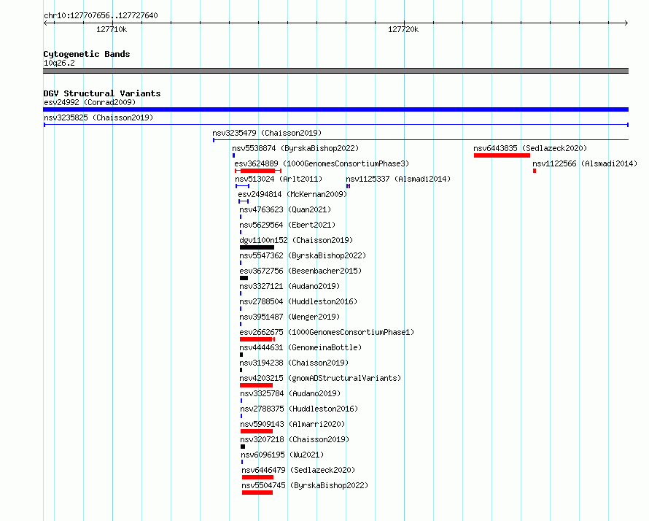Screen dimensions: 649x521
Task: Click esv3672756 (Besenbacher2015) label
Action: tap(300, 271)
